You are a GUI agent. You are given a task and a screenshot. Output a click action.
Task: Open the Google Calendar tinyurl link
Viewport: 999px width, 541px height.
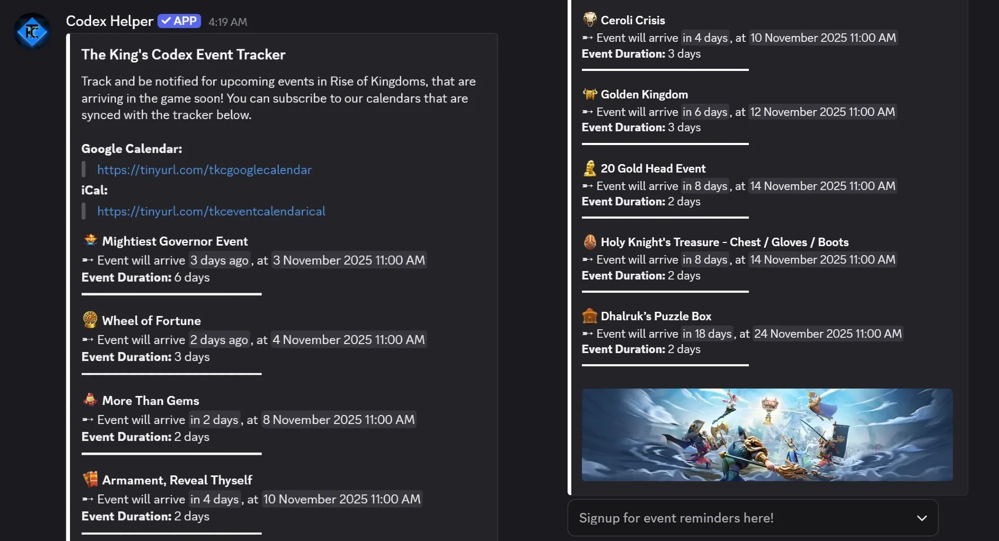(204, 169)
